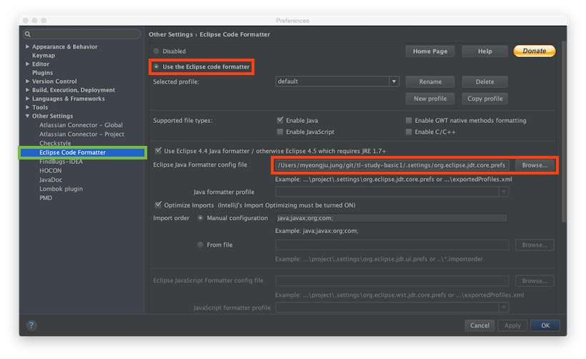Expand Appearance & Behavior tree node
The width and height of the screenshot is (586, 359).
click(x=27, y=46)
